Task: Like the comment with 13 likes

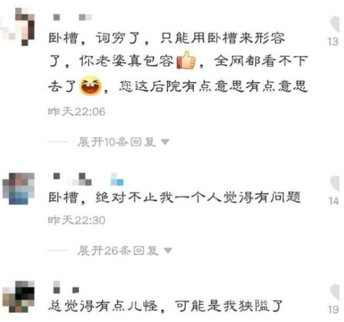Action: point(335,24)
